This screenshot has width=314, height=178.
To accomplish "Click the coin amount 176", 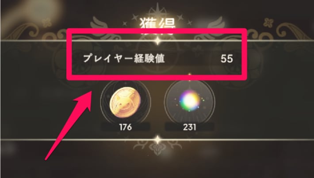I will click(125, 127).
